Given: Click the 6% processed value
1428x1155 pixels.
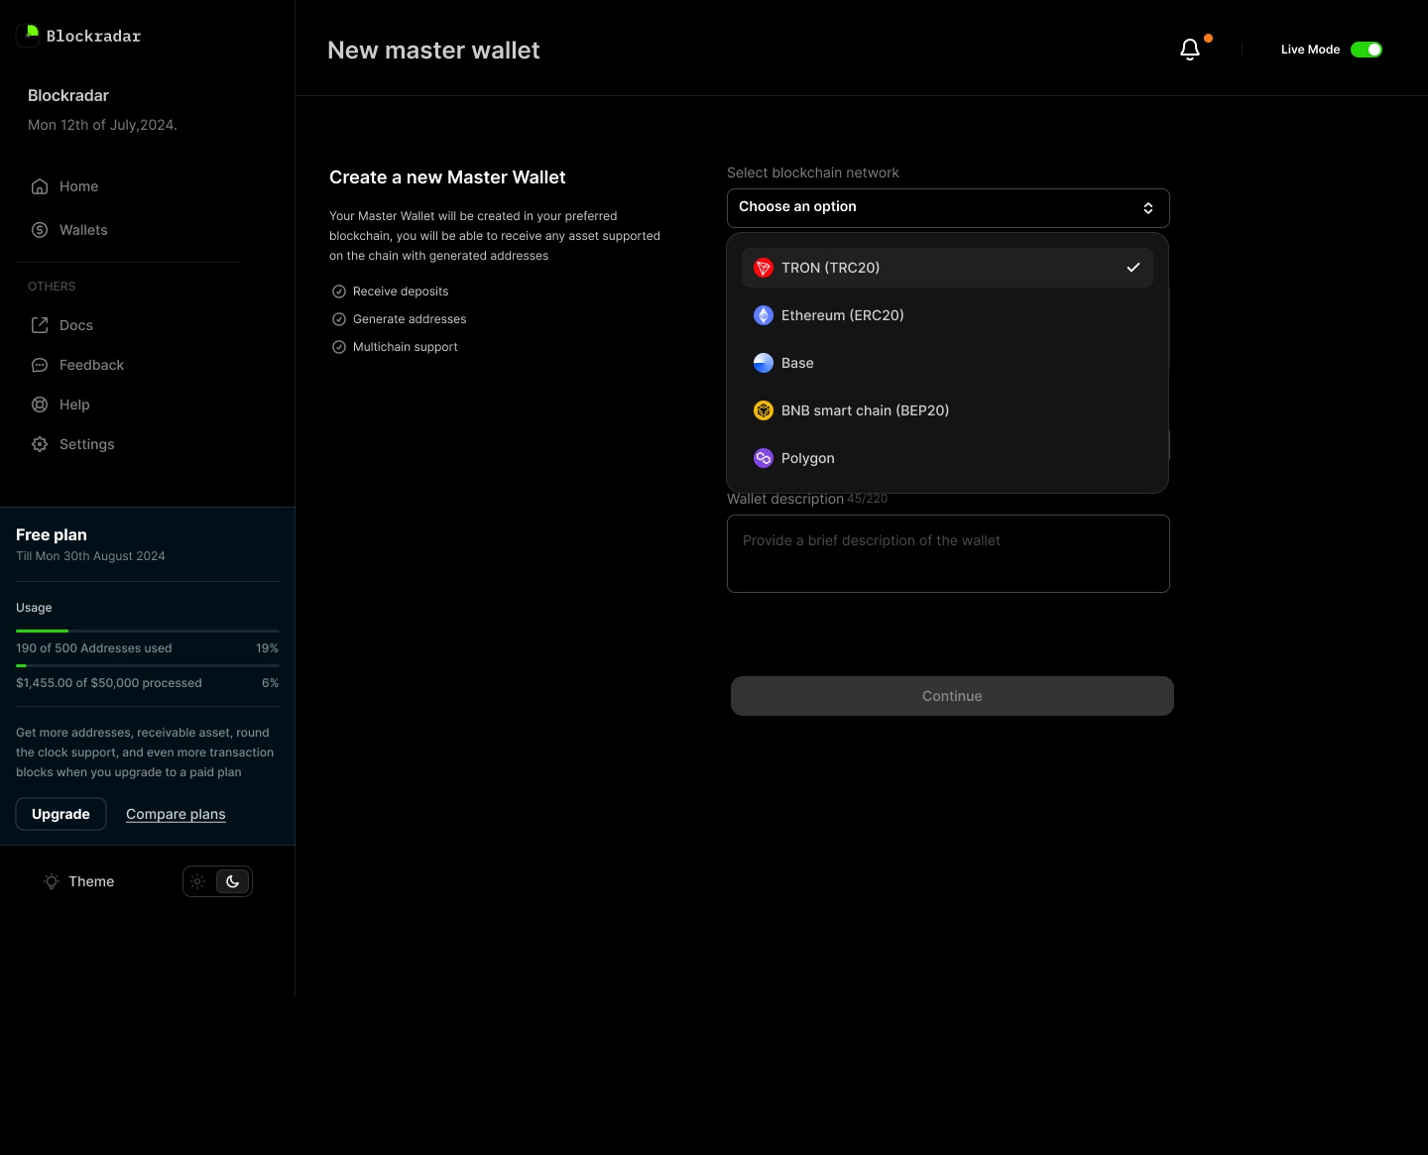Looking at the screenshot, I should [x=270, y=683].
